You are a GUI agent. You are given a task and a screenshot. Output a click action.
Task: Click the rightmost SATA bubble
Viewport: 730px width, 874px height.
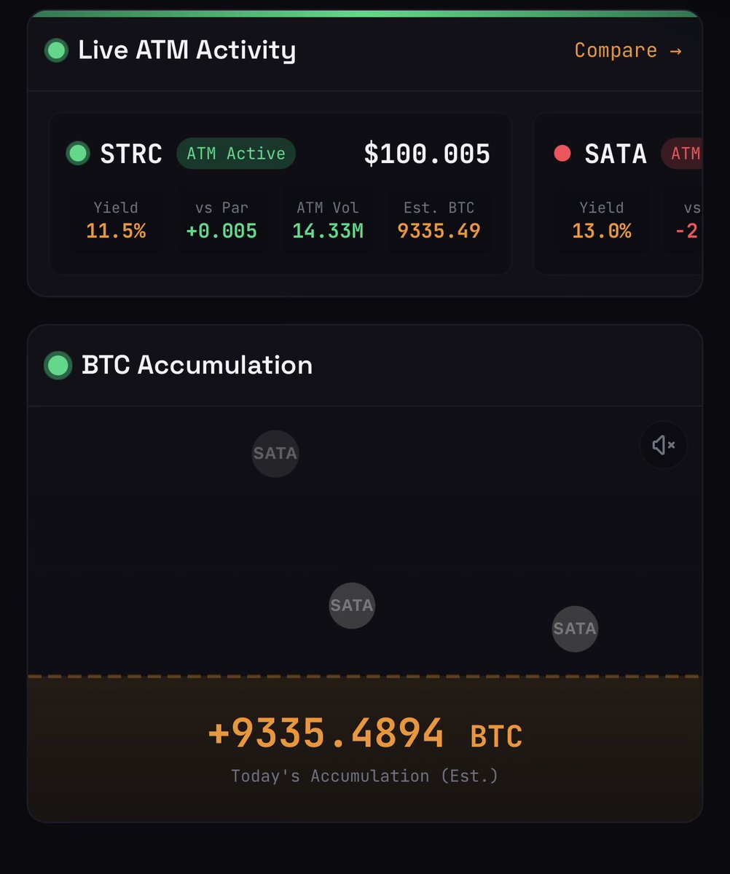pyautogui.click(x=575, y=629)
